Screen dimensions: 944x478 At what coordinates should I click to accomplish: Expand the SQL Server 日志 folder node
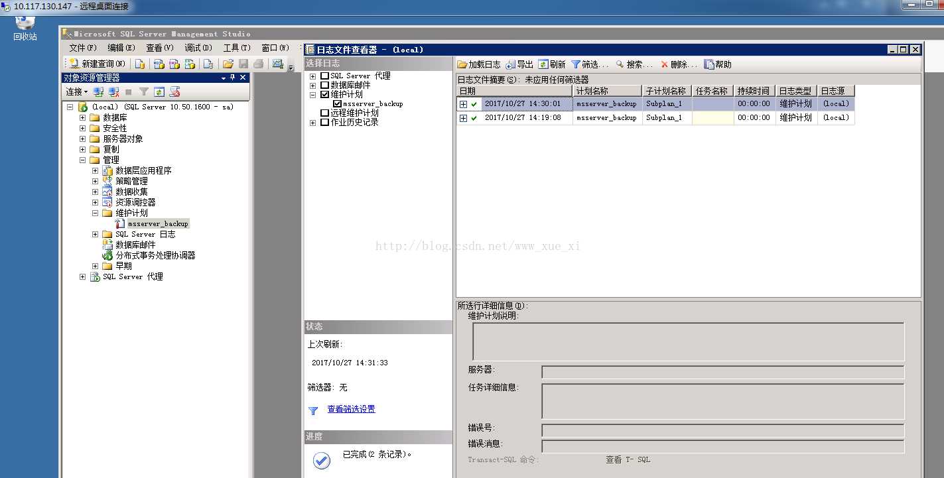pyautogui.click(x=96, y=234)
